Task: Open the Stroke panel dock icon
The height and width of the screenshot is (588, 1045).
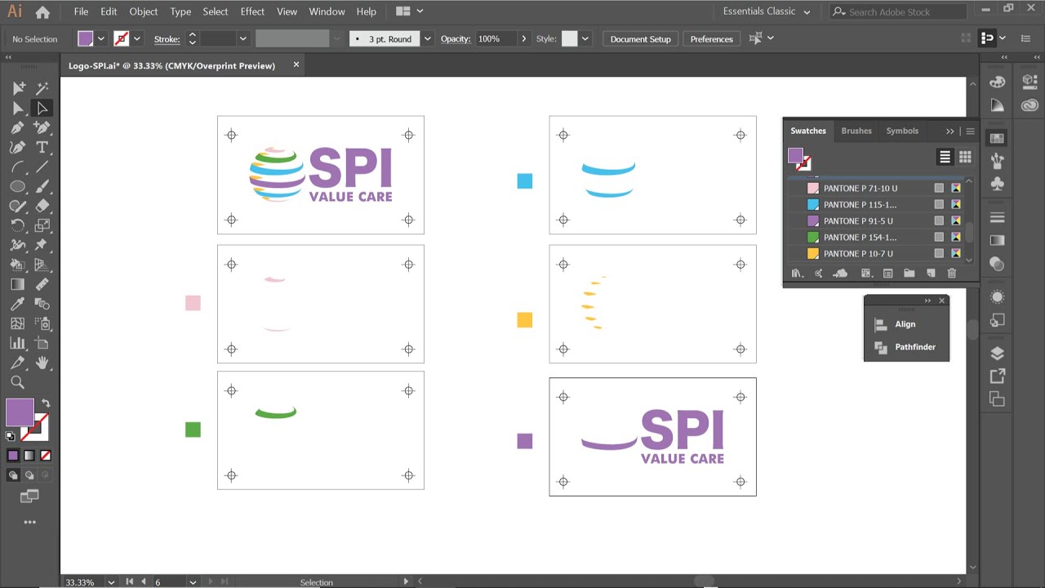Action: [997, 217]
